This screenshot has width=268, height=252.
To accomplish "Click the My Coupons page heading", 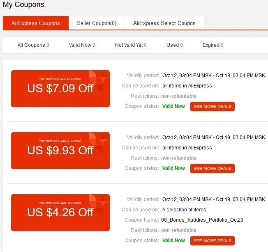I will [x=23, y=5].
